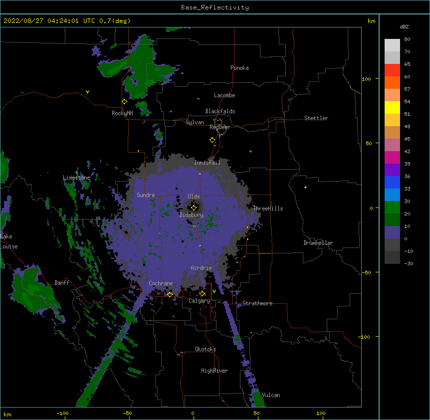
Task: Click the Airdrie town label
Action: [202, 268]
